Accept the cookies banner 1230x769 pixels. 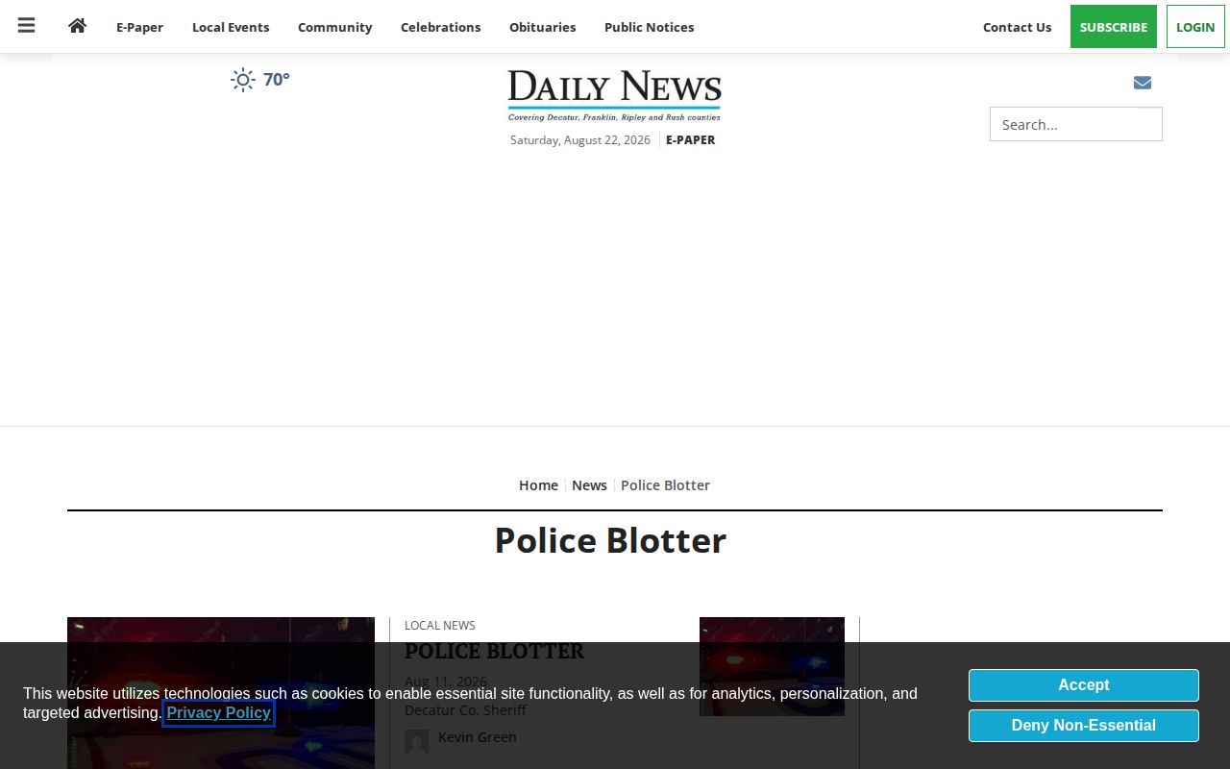click(1084, 685)
